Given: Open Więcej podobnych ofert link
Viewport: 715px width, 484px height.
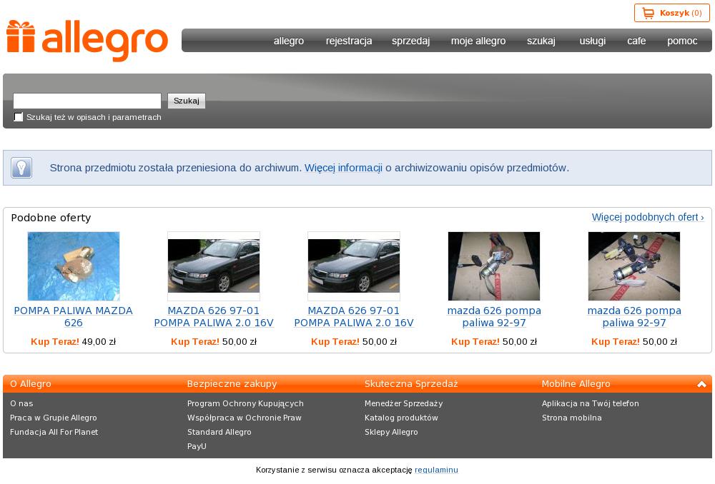Looking at the screenshot, I should 648,217.
